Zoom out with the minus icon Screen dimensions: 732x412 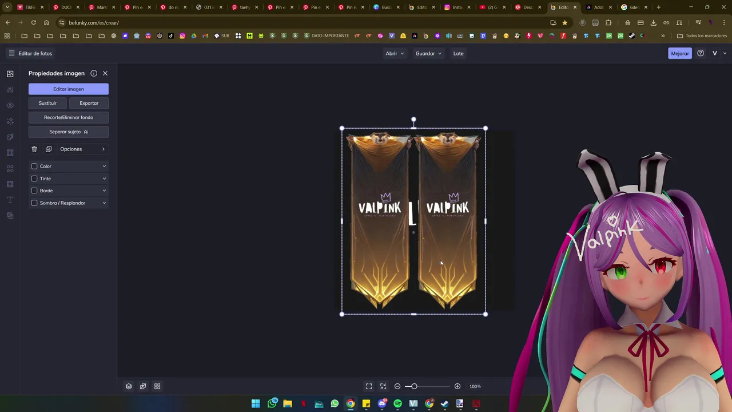pos(397,386)
